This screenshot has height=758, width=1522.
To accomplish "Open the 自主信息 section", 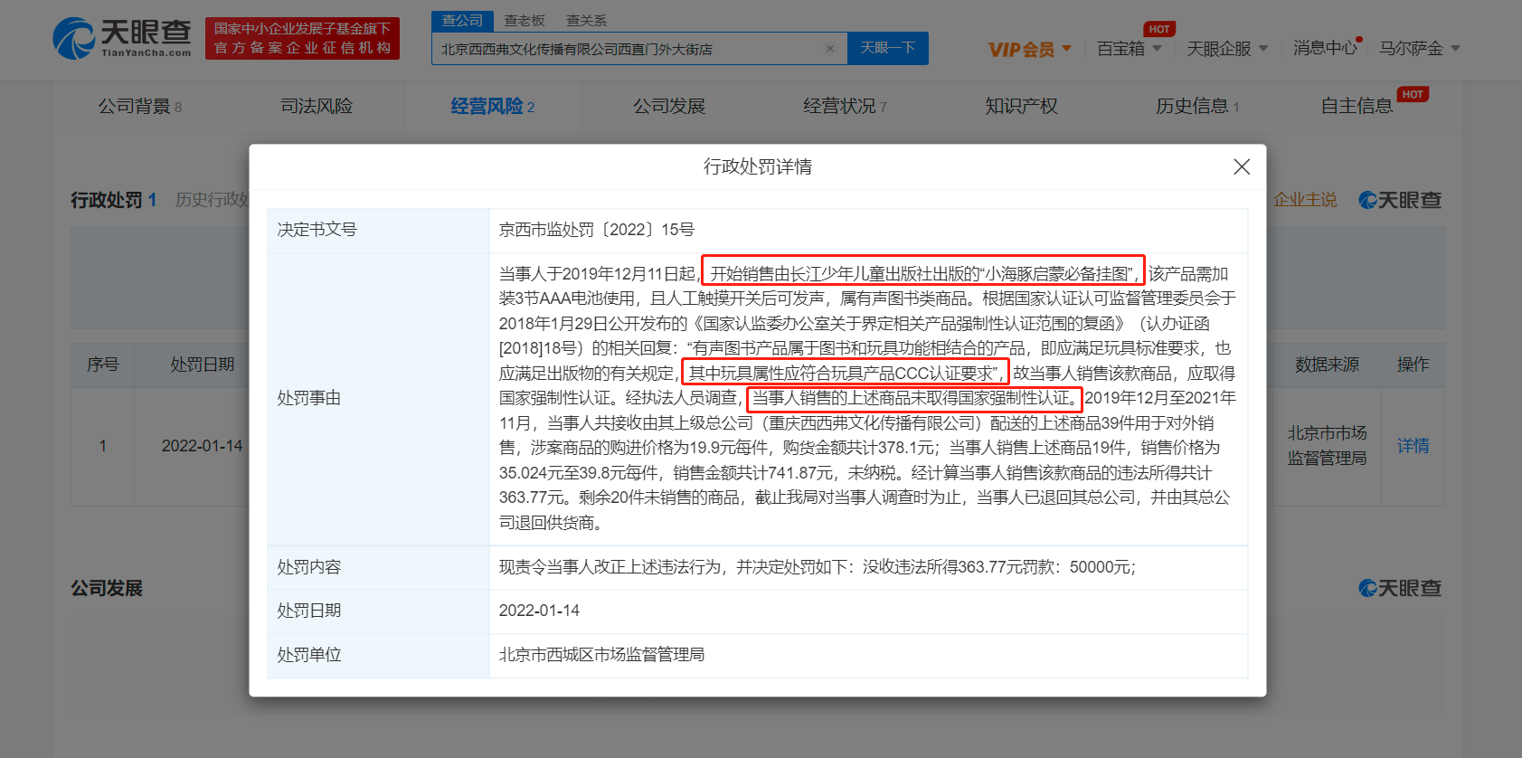I will point(1357,107).
